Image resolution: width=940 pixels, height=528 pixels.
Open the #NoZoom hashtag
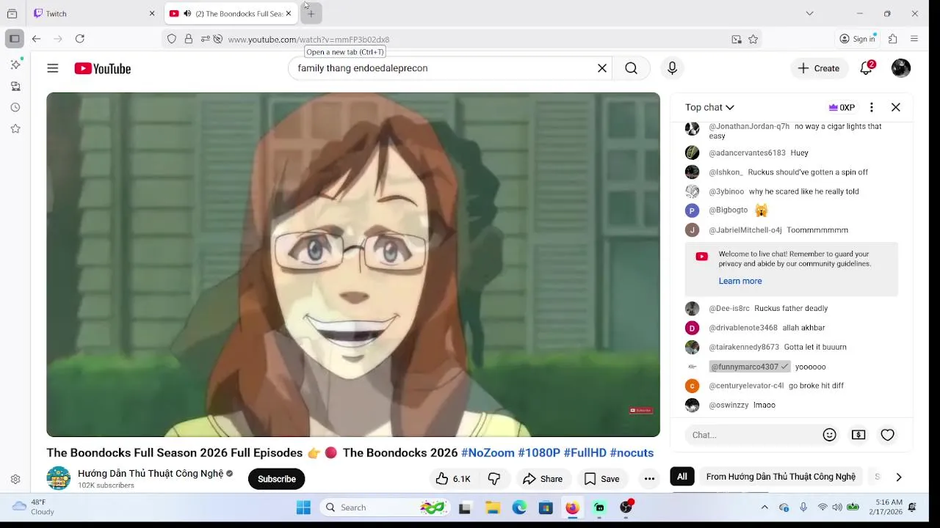pyautogui.click(x=488, y=452)
